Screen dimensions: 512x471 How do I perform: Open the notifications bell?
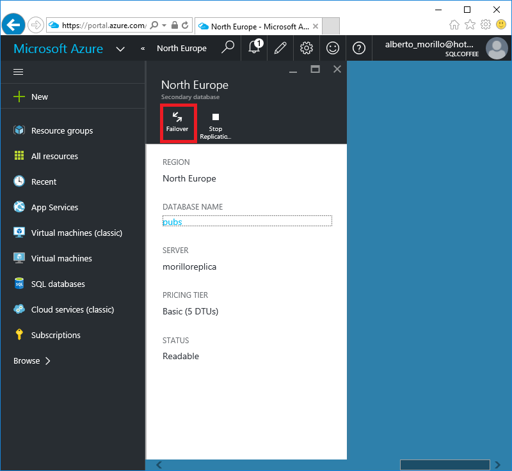pos(254,48)
